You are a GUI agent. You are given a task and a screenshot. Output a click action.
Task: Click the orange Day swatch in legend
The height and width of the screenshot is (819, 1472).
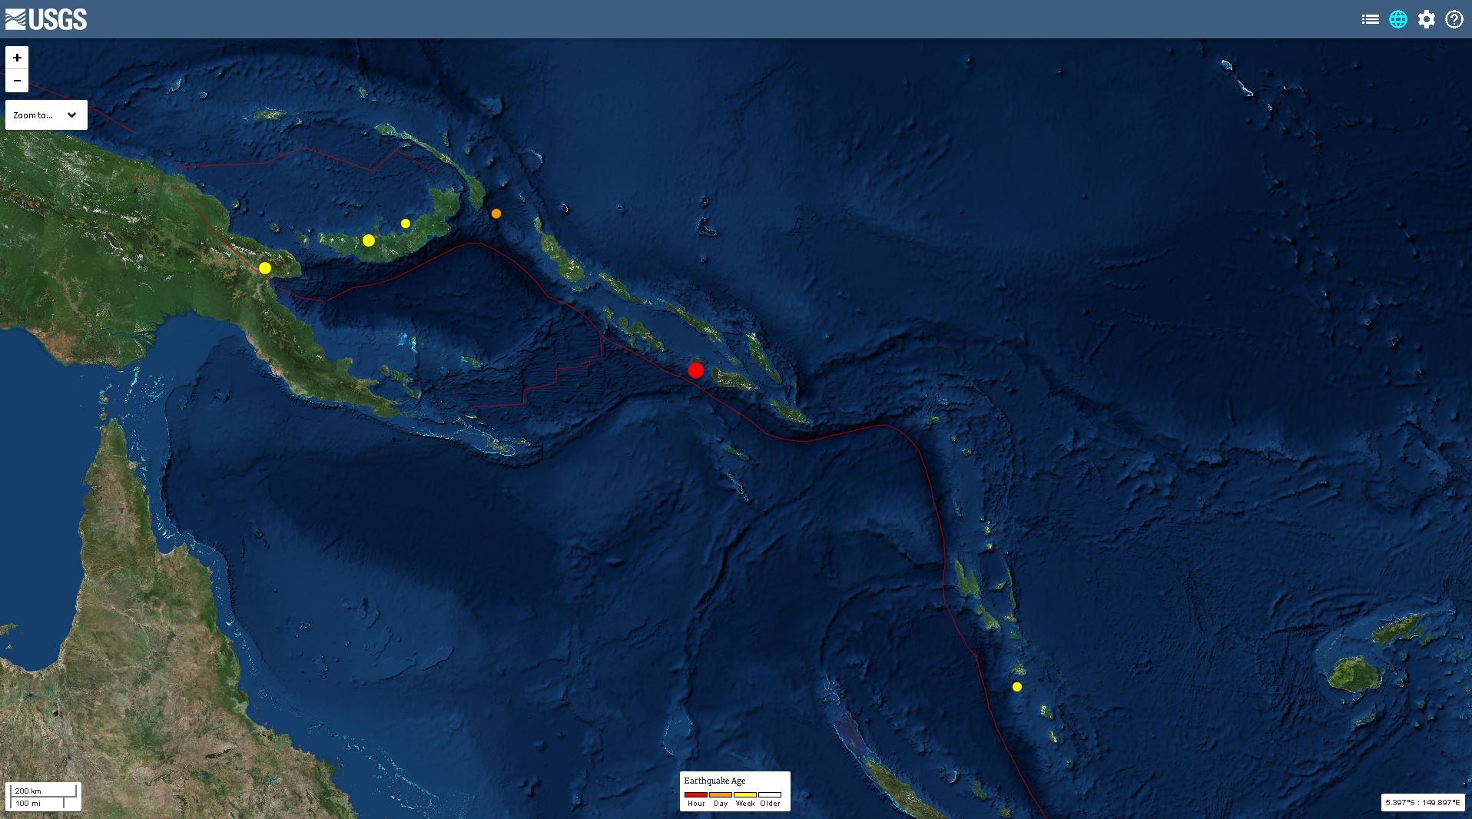coord(721,794)
